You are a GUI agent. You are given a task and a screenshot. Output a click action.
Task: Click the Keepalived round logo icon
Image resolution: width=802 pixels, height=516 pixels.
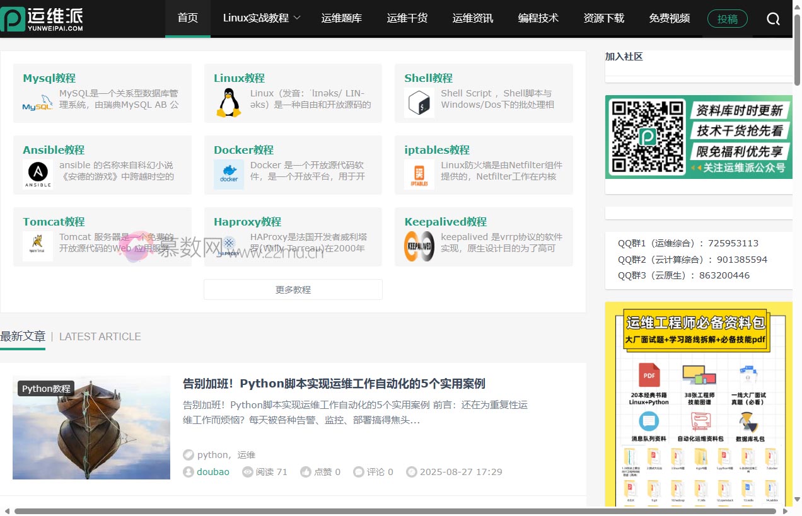pos(419,246)
